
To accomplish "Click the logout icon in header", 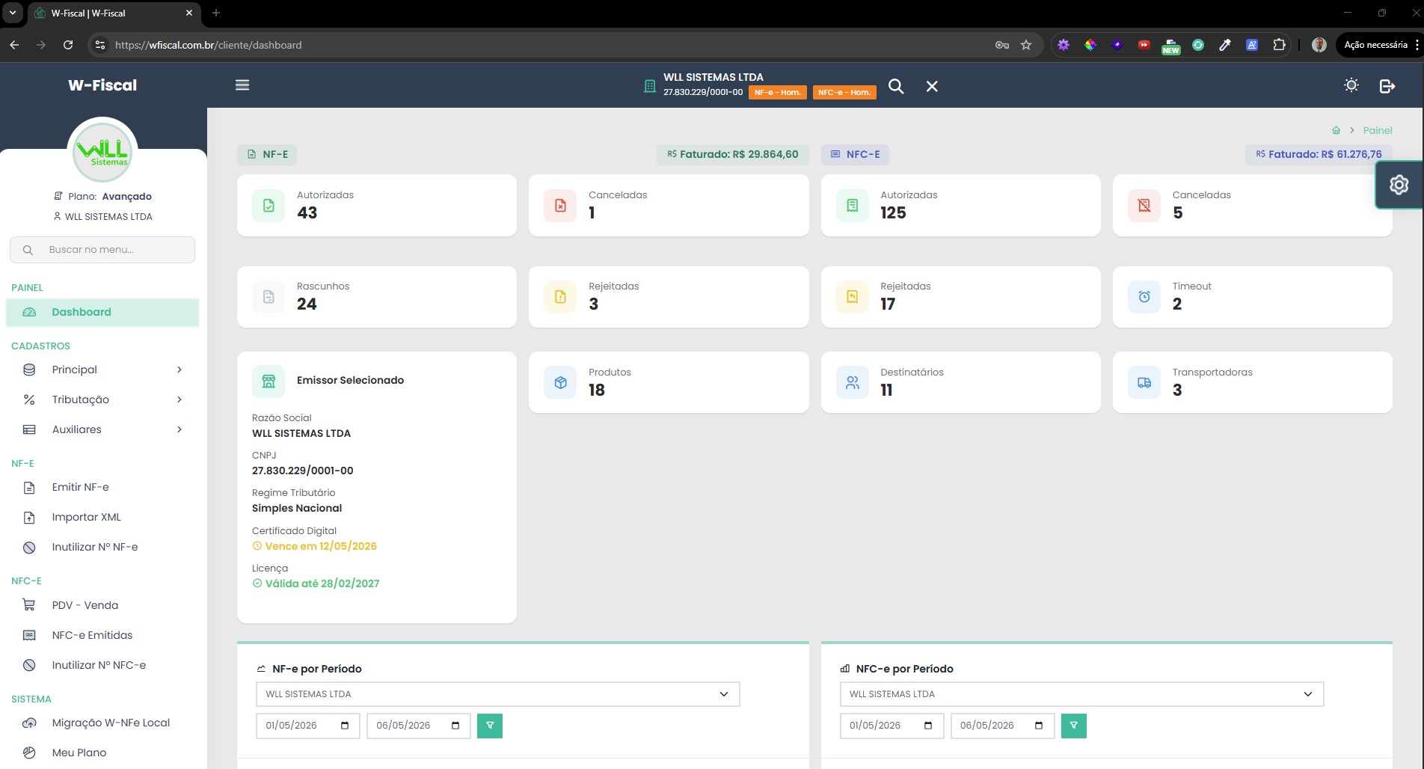I will pos(1387,86).
